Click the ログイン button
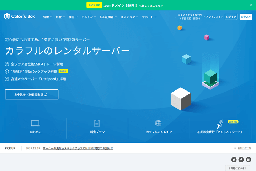 (x=231, y=17)
